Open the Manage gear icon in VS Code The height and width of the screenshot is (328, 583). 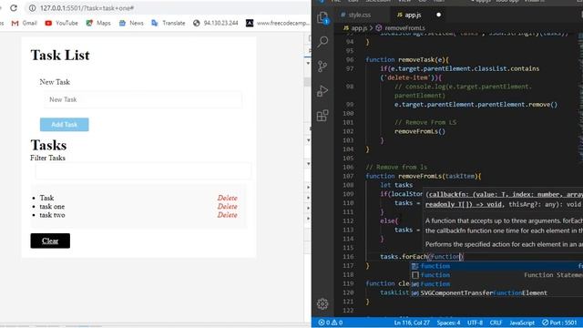click(322, 303)
